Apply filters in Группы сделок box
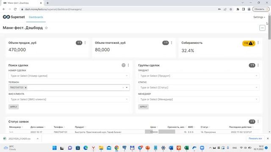The image size is (271, 152). 143,107
